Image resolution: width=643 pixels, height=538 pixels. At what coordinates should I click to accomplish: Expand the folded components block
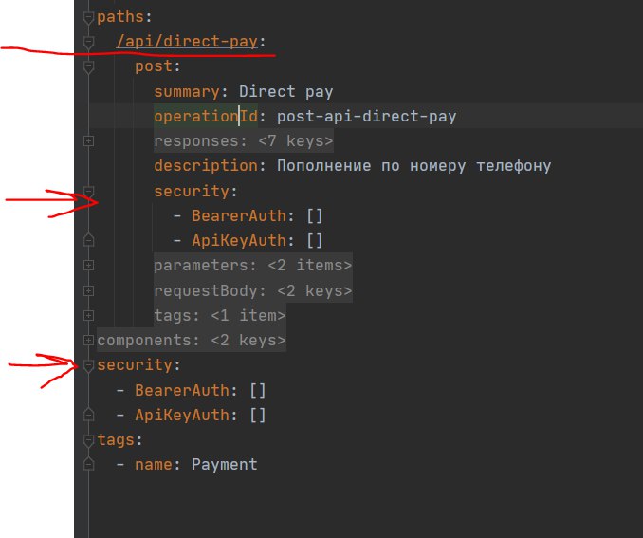88,341
